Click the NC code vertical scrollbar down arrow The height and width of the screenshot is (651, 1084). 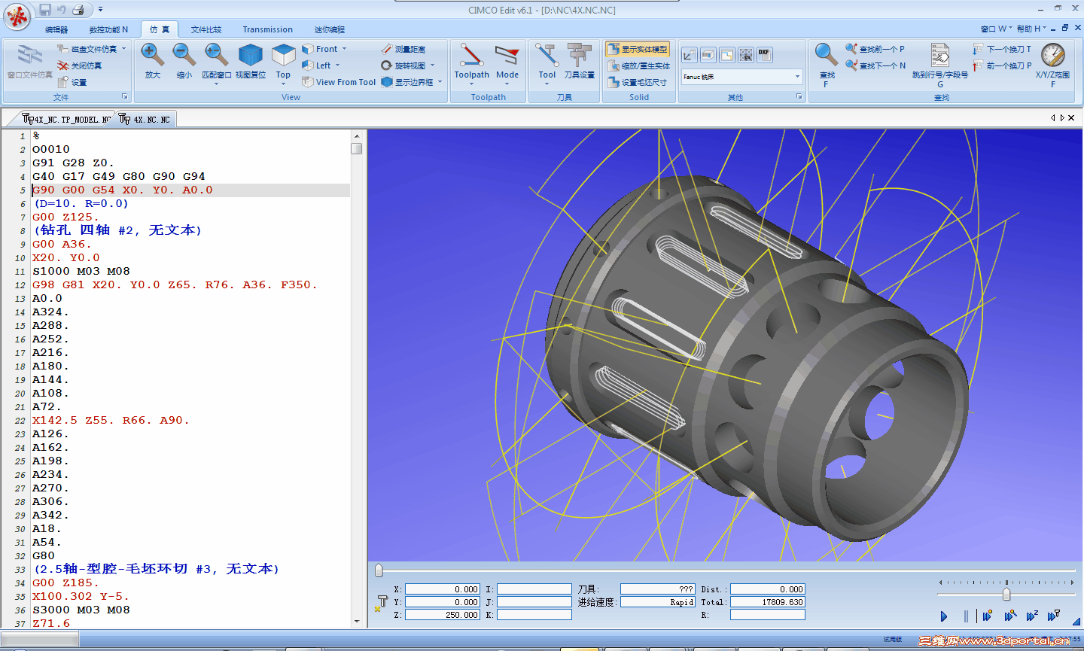point(357,622)
